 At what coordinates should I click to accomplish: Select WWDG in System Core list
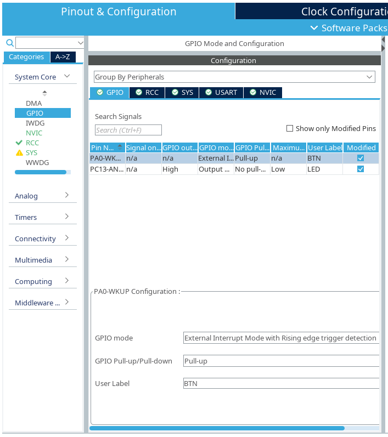pyautogui.click(x=37, y=162)
